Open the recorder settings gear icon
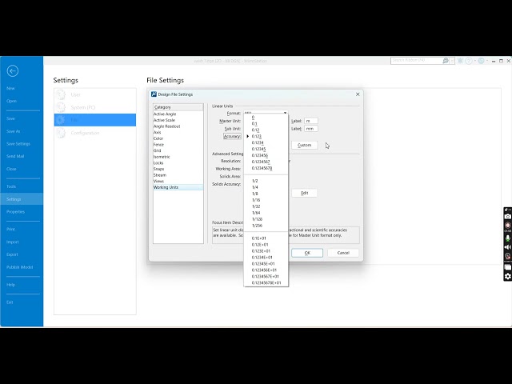 508,276
